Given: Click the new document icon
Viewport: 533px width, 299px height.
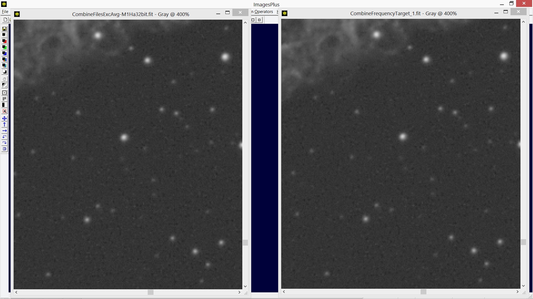Looking at the screenshot, I should [x=5, y=20].
